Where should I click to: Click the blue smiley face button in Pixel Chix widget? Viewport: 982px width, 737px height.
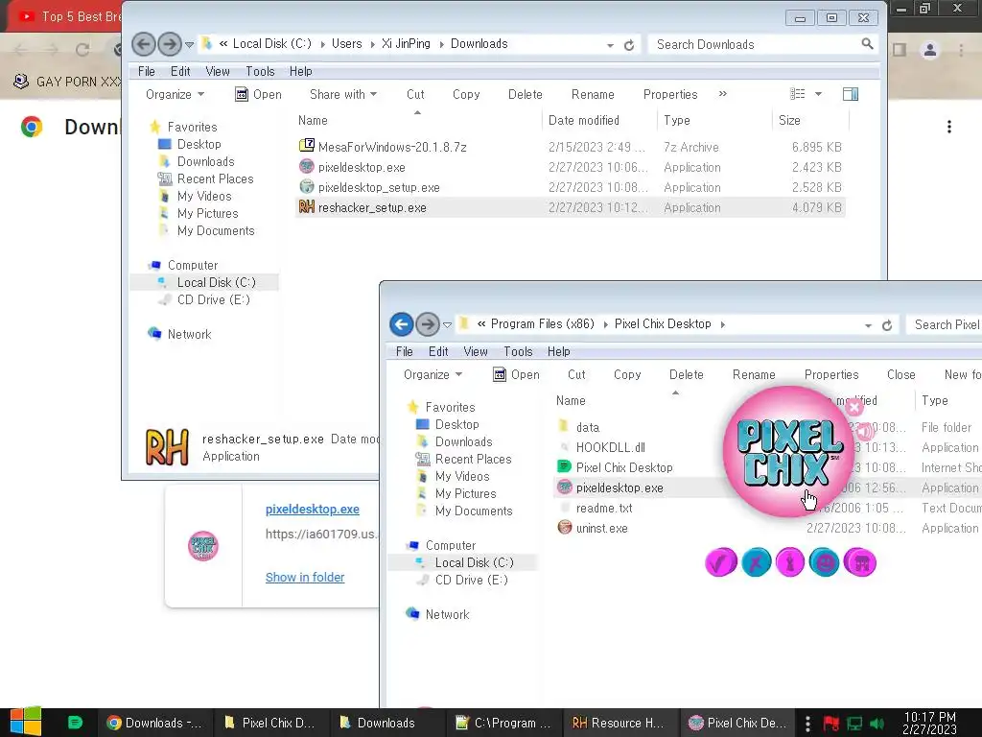pos(824,562)
